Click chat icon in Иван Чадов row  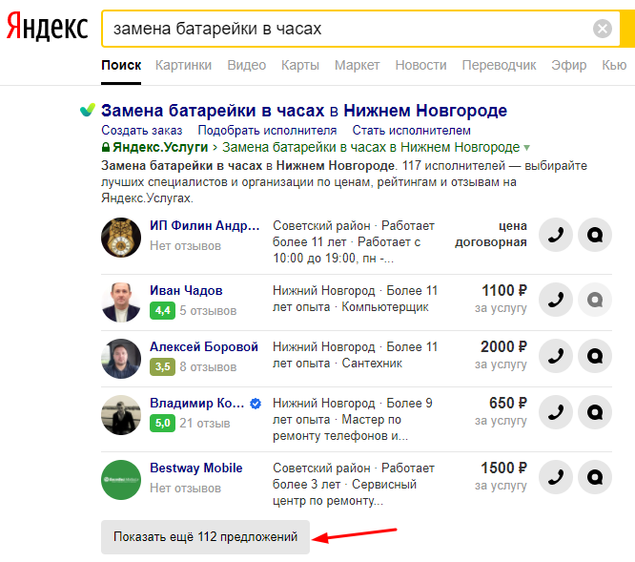(x=595, y=300)
